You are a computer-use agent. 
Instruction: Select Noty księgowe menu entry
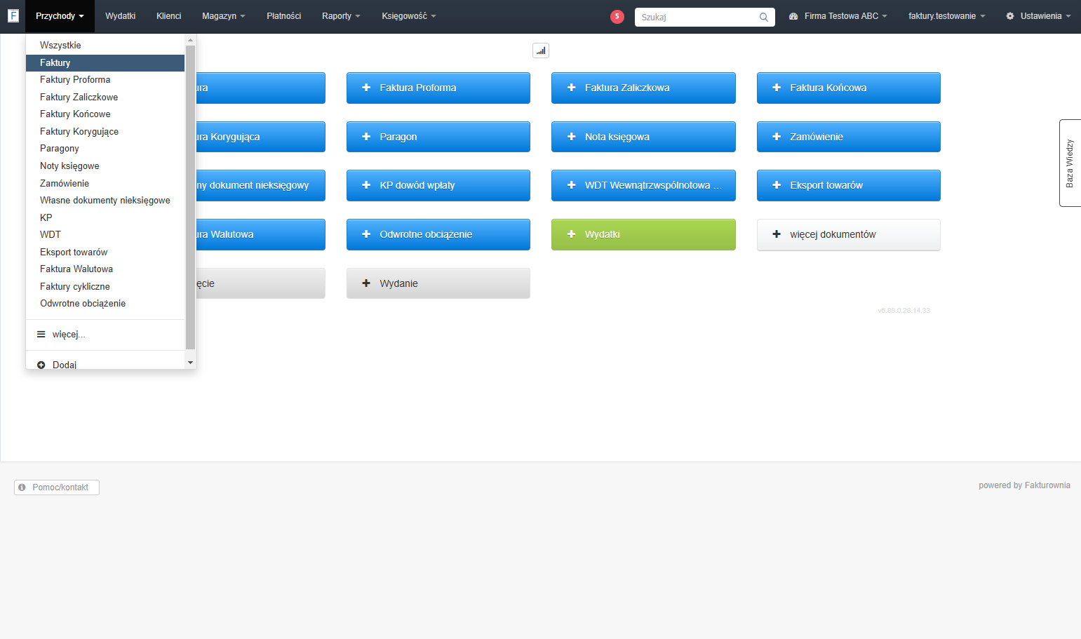click(x=105, y=166)
